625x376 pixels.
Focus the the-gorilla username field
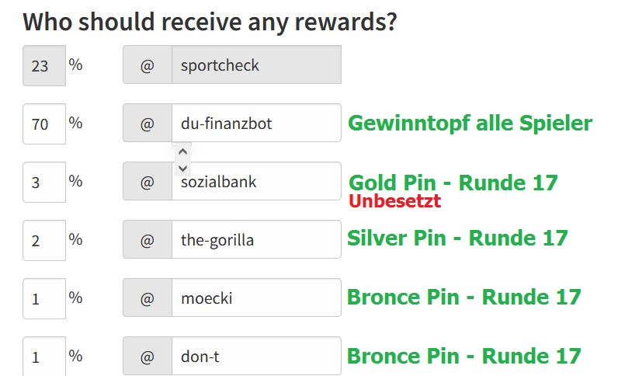coord(257,239)
